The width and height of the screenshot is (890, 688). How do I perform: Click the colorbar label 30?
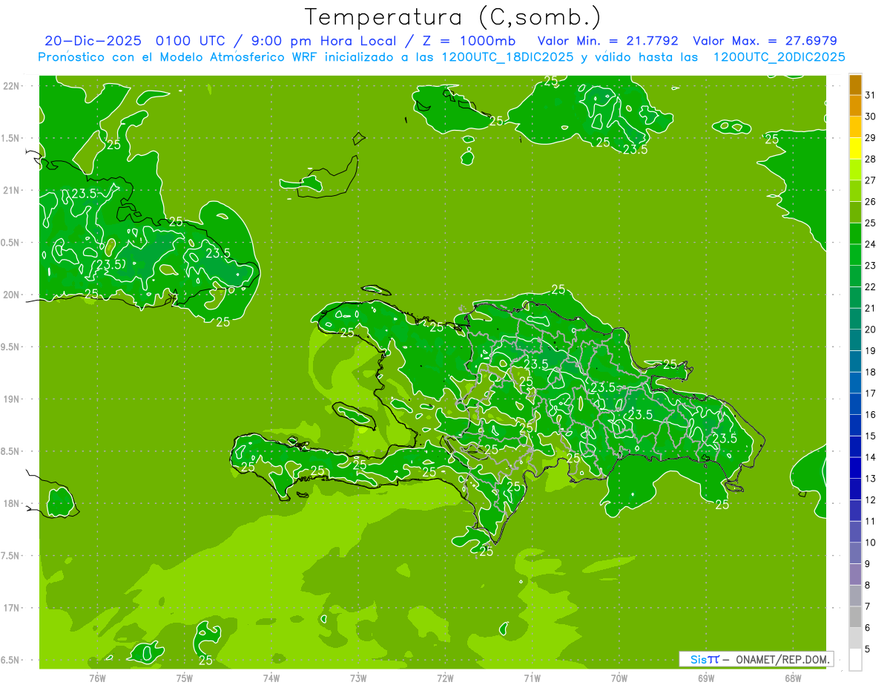(x=870, y=117)
